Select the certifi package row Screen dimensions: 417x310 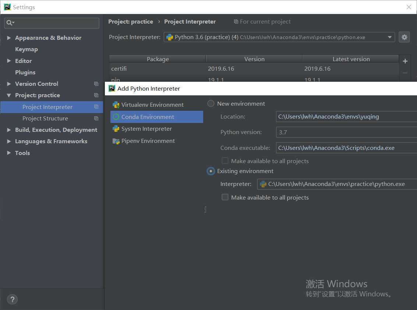pos(254,68)
